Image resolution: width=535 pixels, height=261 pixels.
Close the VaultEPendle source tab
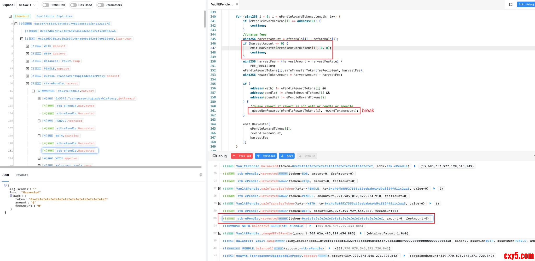[x=237, y=4]
